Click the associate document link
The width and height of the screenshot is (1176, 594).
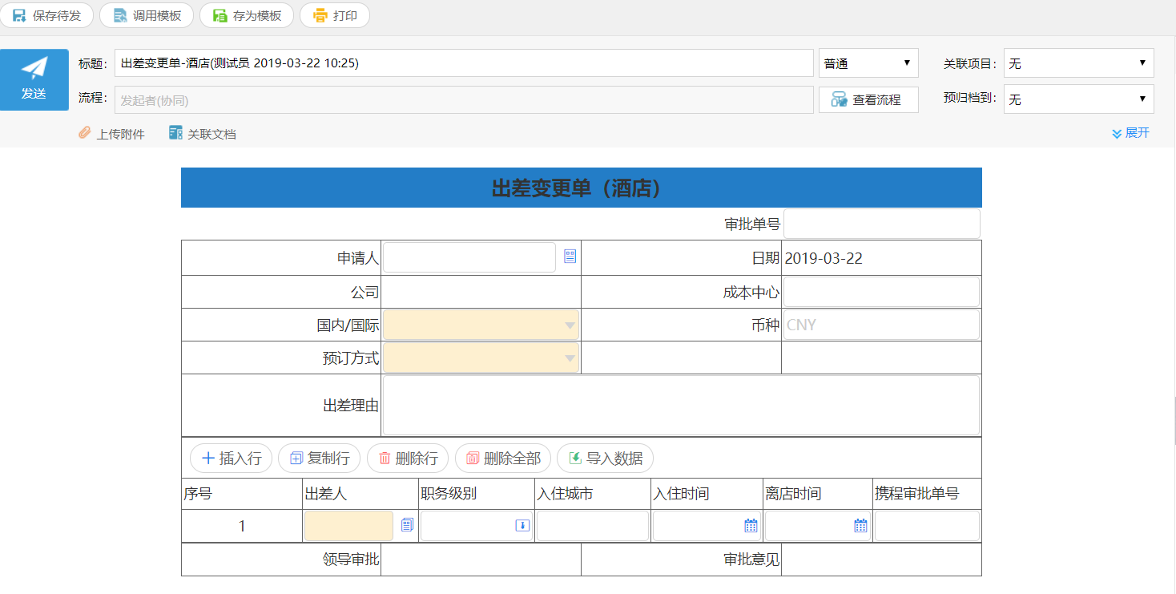point(202,134)
